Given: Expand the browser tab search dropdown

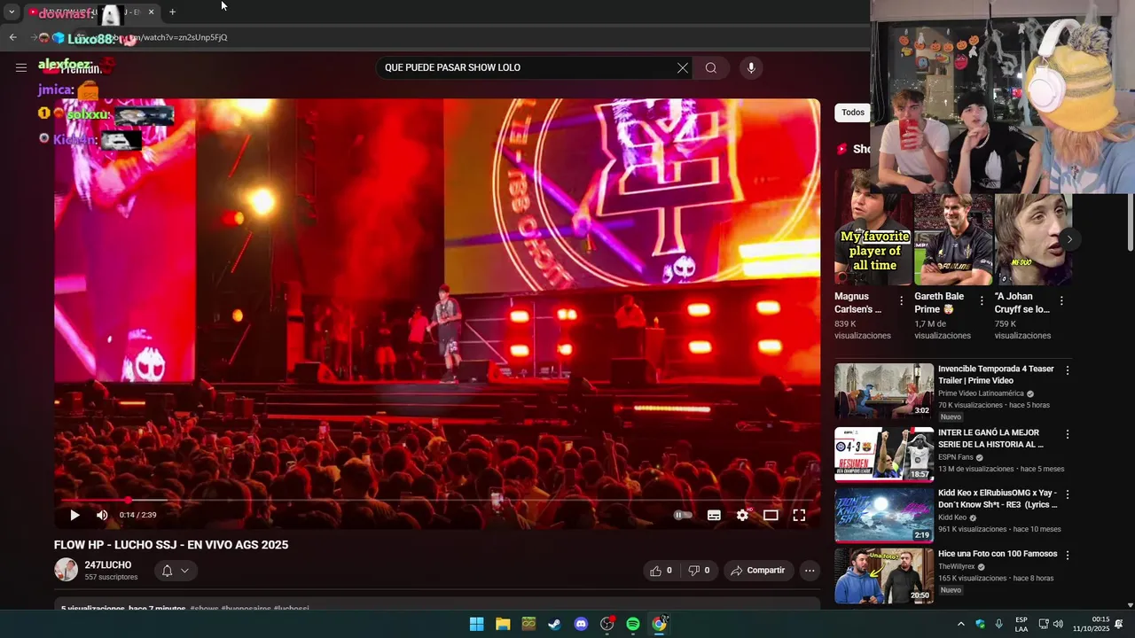Looking at the screenshot, I should pyautogui.click(x=12, y=12).
